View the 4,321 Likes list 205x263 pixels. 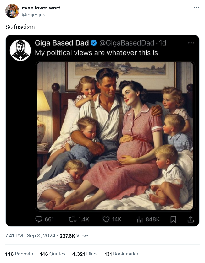pyautogui.click(x=85, y=254)
